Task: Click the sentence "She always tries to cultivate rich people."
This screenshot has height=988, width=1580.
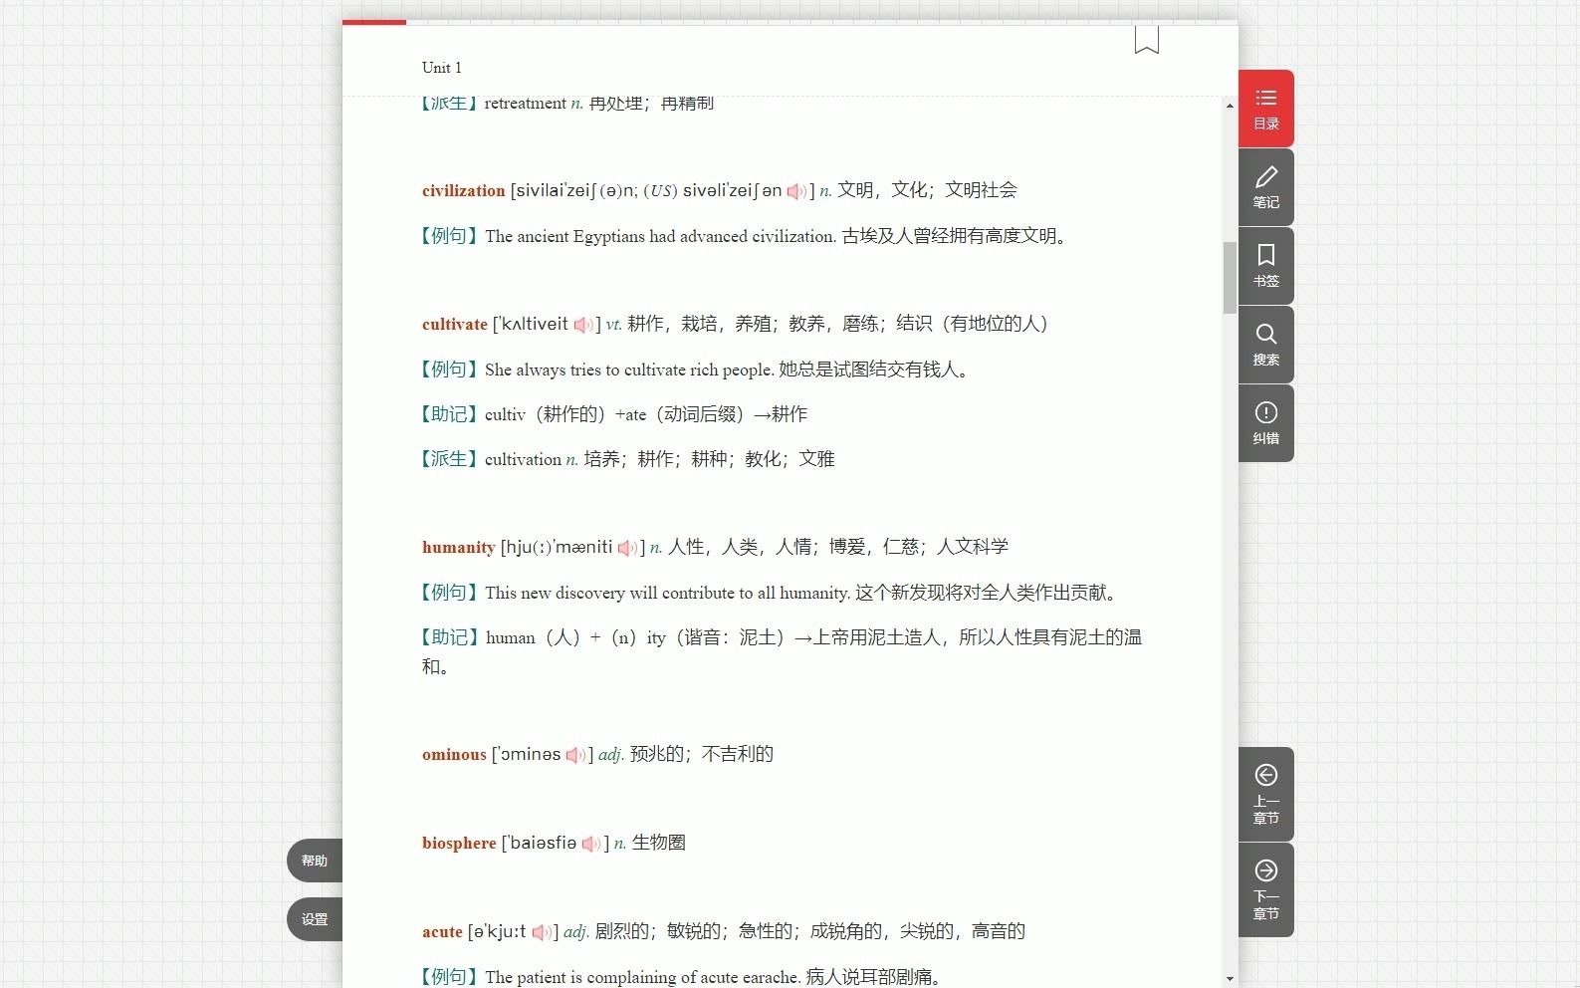Action: pyautogui.click(x=629, y=370)
